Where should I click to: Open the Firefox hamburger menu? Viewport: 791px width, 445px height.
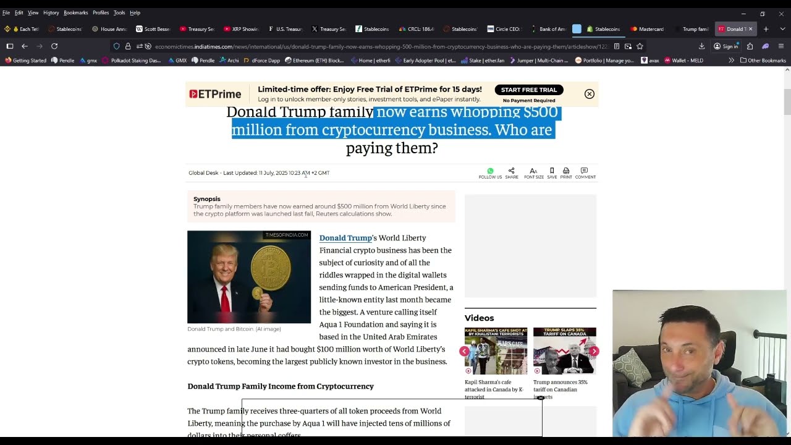781,46
